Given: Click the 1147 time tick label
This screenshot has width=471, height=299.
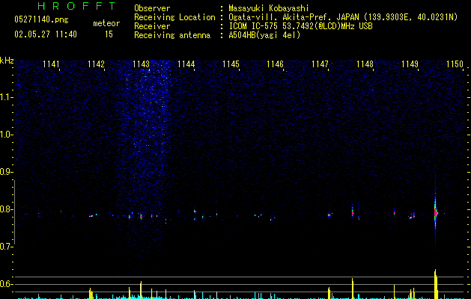Looking at the screenshot, I should pyautogui.click(x=320, y=64).
